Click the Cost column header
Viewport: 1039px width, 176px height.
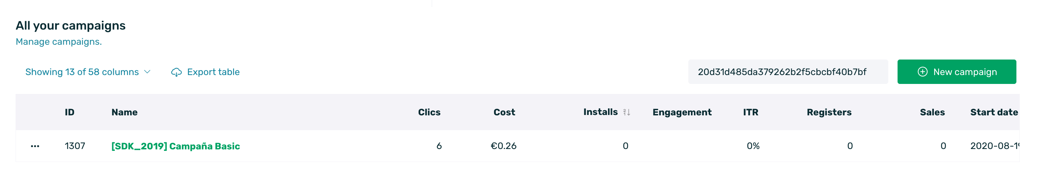coord(504,112)
